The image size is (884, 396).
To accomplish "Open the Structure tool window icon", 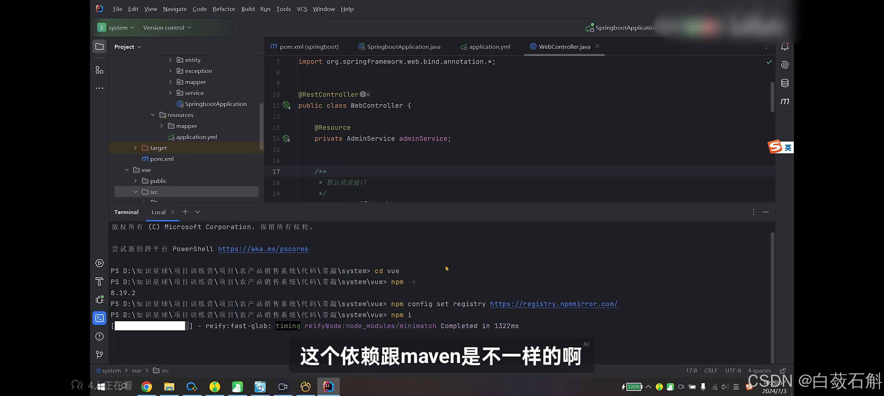I will [99, 70].
